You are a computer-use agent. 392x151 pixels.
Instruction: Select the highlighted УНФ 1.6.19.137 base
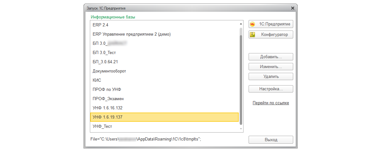click(x=164, y=117)
